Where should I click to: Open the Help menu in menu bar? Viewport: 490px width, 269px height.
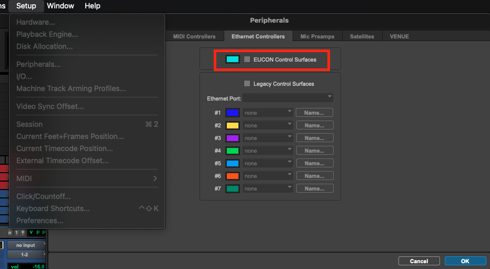(93, 6)
